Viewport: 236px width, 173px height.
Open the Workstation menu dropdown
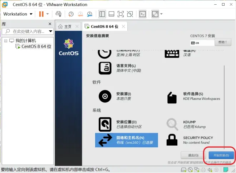pyautogui.click(x=18, y=14)
